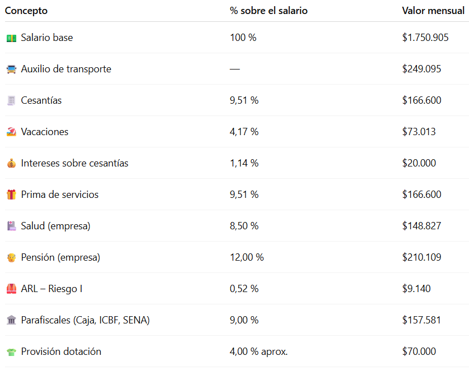Image resolution: width=469 pixels, height=370 pixels.
Task: Click the bank building icon for Parafiscales
Action: point(11,321)
